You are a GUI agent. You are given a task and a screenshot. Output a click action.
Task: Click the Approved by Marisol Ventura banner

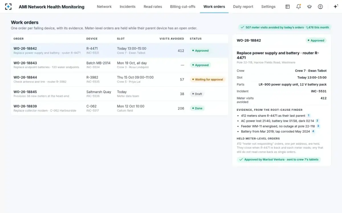(x=279, y=160)
